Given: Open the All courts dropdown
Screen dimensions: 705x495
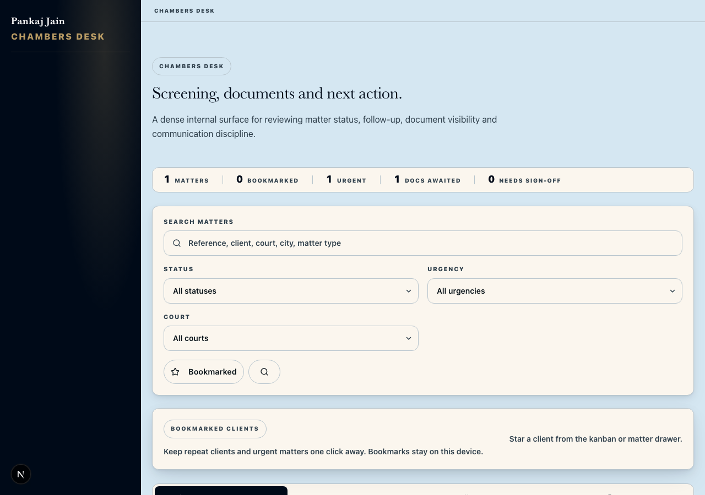Looking at the screenshot, I should click(x=291, y=338).
